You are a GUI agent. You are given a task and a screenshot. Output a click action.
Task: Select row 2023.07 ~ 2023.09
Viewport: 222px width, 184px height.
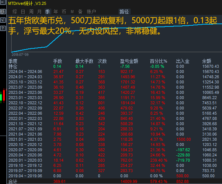coord(114,87)
